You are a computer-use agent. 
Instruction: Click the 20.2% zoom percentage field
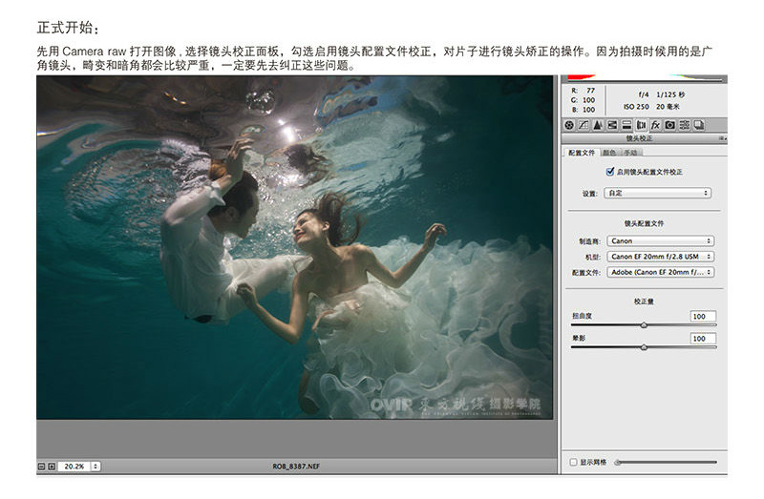(74, 467)
